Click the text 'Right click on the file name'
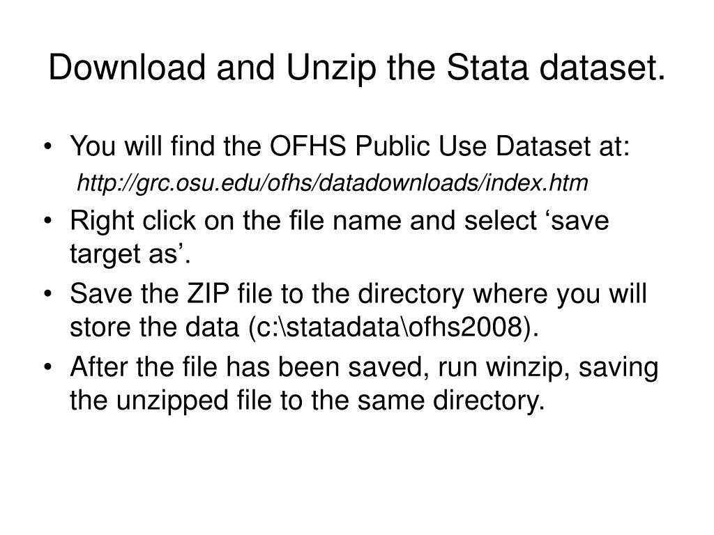The width and height of the screenshot is (714, 535). coord(236,220)
